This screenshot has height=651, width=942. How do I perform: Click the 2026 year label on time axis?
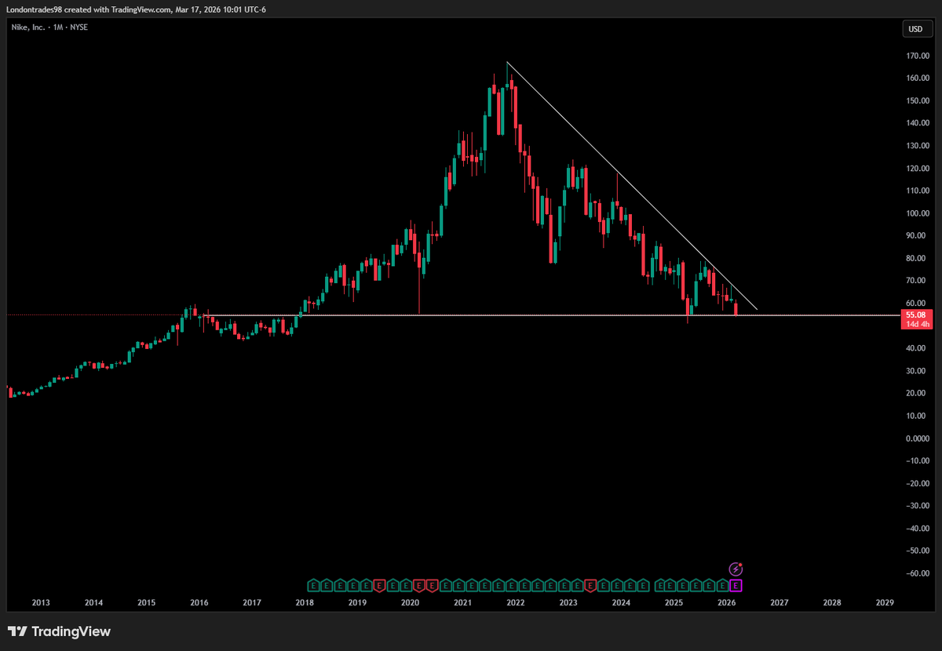[726, 603]
